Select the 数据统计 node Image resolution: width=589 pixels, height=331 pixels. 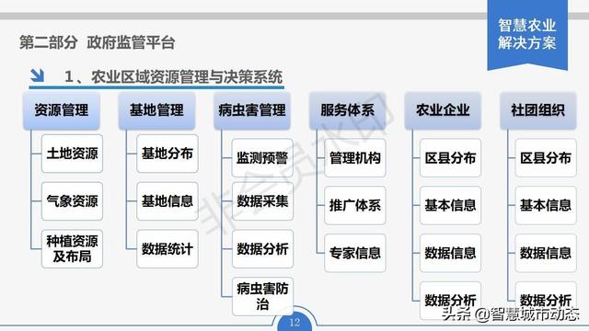pos(167,249)
